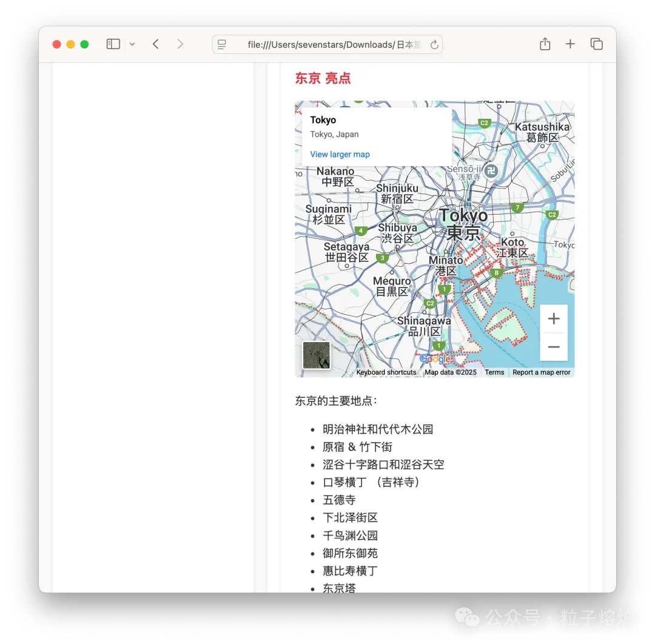Image resolution: width=655 pixels, height=644 pixels.
Task: Zoom out on the Tokyo map
Action: point(554,347)
